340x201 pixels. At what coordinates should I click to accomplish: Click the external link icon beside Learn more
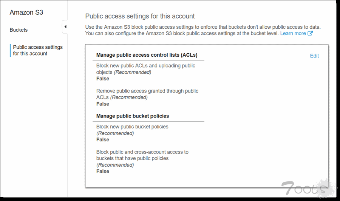(310, 33)
